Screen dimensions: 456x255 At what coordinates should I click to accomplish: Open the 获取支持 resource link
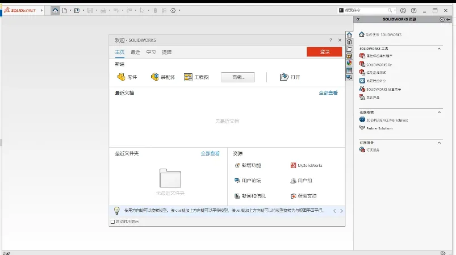pyautogui.click(x=304, y=196)
